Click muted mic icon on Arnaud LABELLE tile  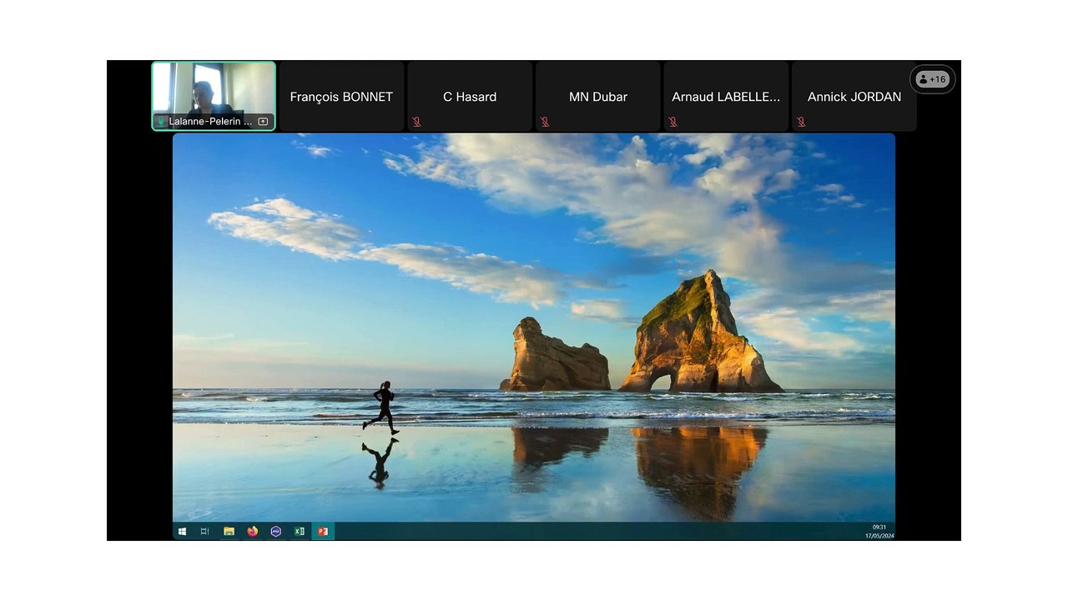pos(673,122)
